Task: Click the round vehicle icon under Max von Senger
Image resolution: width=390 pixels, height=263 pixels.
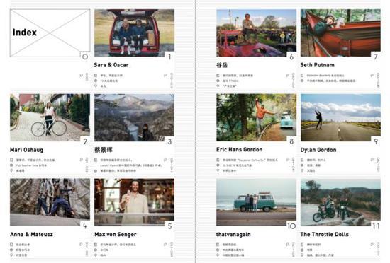Action: tap(96, 250)
